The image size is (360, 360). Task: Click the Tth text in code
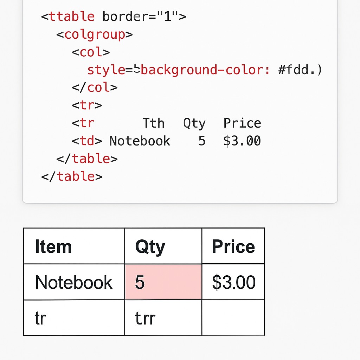pos(154,123)
